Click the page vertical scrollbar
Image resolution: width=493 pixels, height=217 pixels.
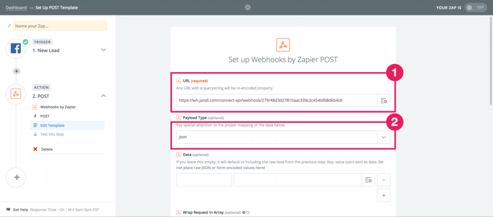click(491, 63)
